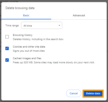
Task: Check the Browsing history checkbox
Action: (x=7, y=37)
